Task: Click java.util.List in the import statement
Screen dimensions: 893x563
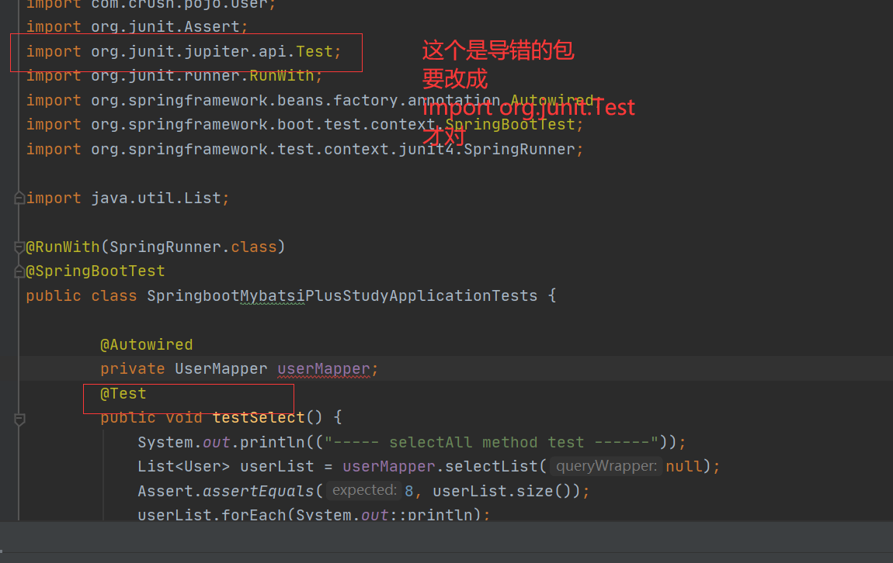Action: point(155,198)
